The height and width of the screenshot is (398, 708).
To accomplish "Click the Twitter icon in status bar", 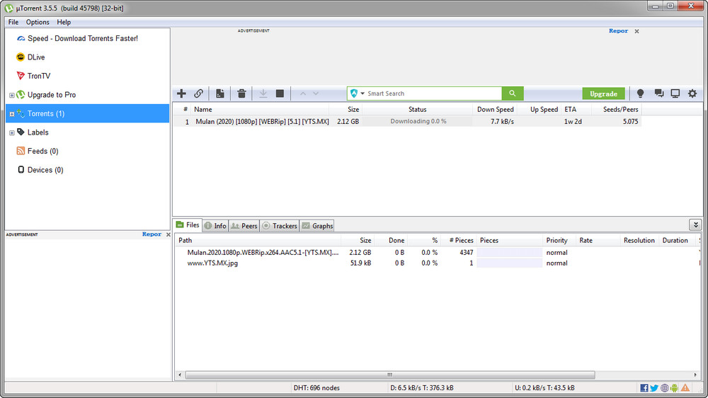I will pos(654,387).
